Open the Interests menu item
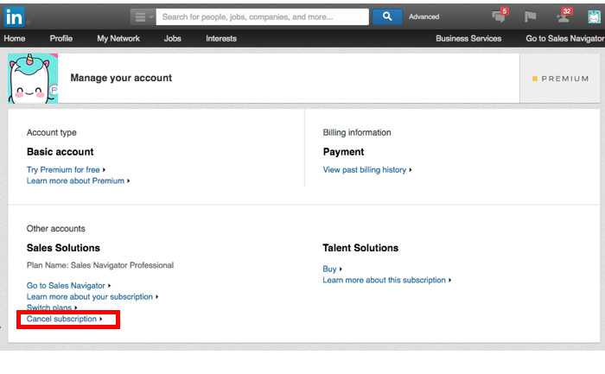The image size is (605, 374). pyautogui.click(x=221, y=39)
